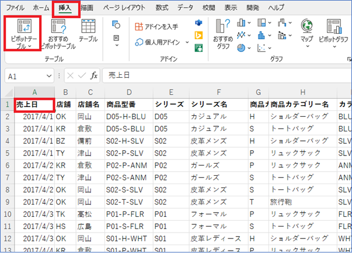Open the charts group dialog launcher
This screenshot has height=253, width=352.
[x=348, y=60]
